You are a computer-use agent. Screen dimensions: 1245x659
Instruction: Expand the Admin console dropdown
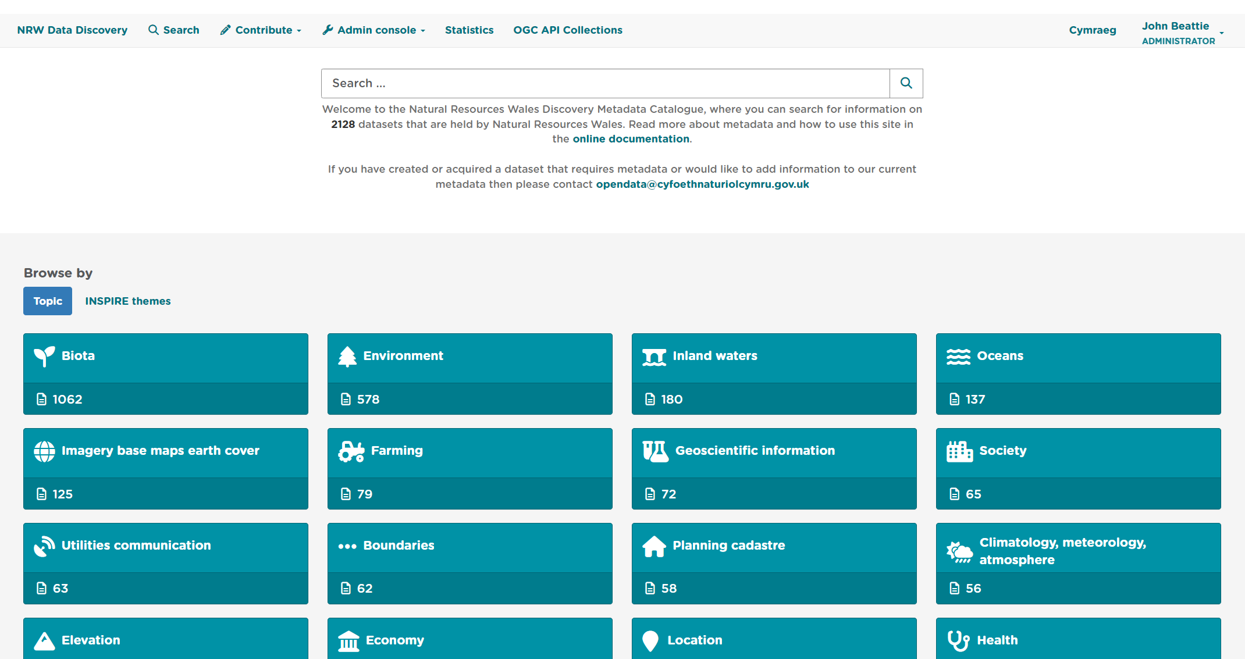tap(373, 30)
